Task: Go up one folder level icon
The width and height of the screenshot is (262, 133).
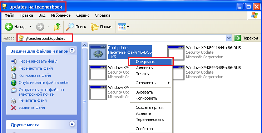Action: [x=57, y=27]
